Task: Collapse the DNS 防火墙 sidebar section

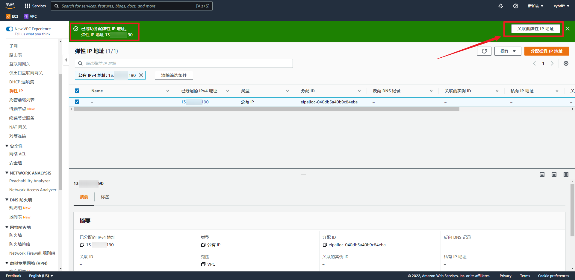Action: 7,200
